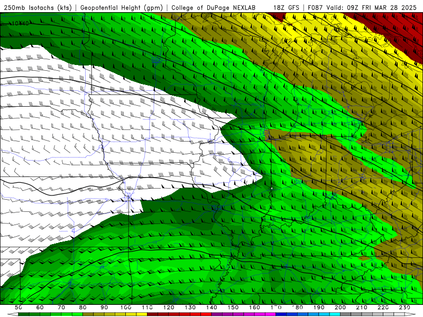Click the 'Valid: 09Z FRI MAR 28 2025' text
Viewport: 423px width, 317px height.
pyautogui.click(x=372, y=7)
